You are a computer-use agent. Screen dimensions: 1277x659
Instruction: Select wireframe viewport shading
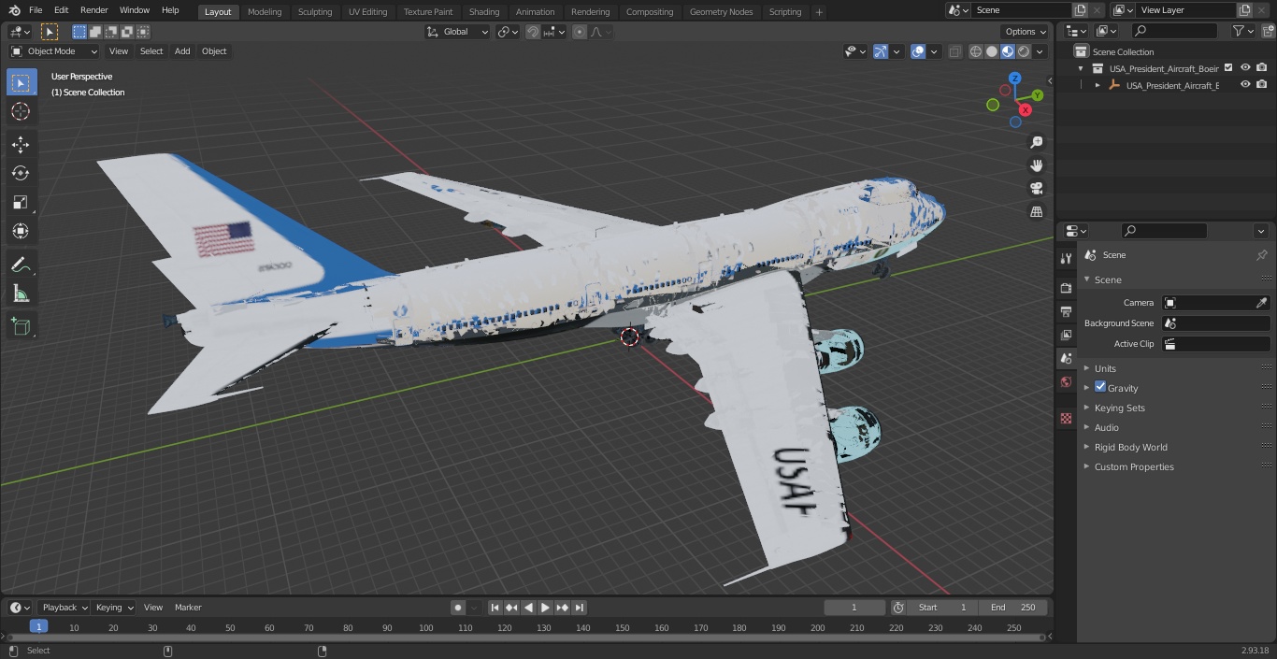(x=976, y=51)
